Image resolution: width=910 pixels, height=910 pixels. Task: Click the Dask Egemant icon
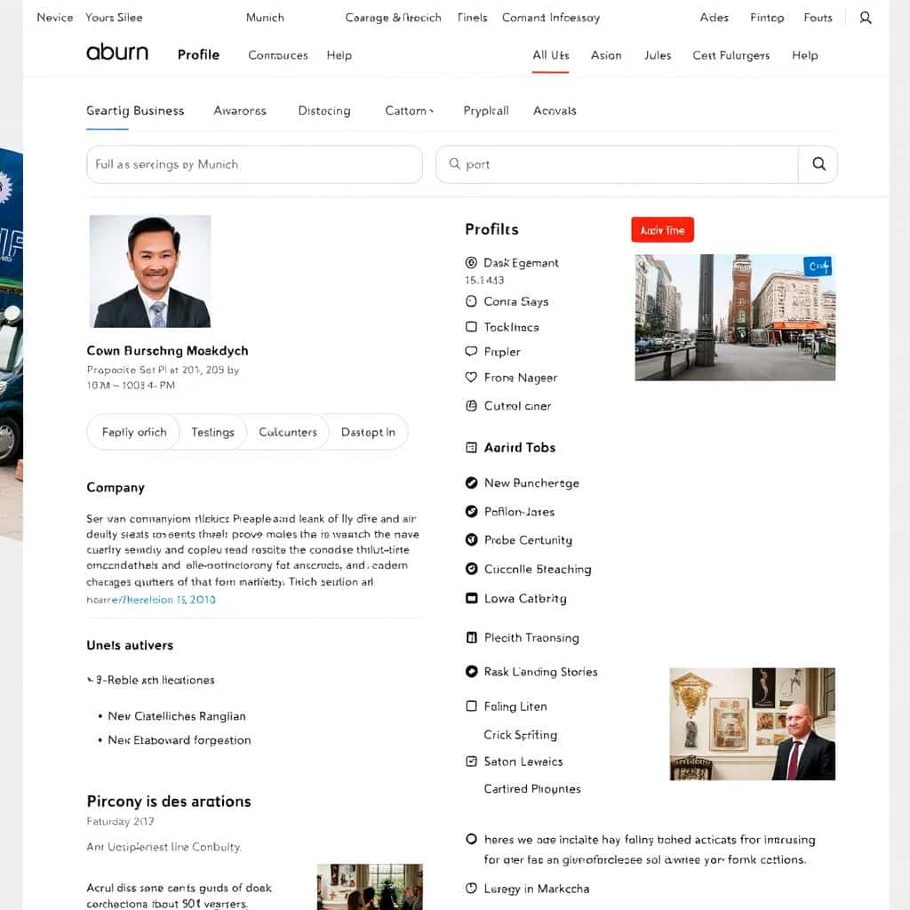click(471, 263)
